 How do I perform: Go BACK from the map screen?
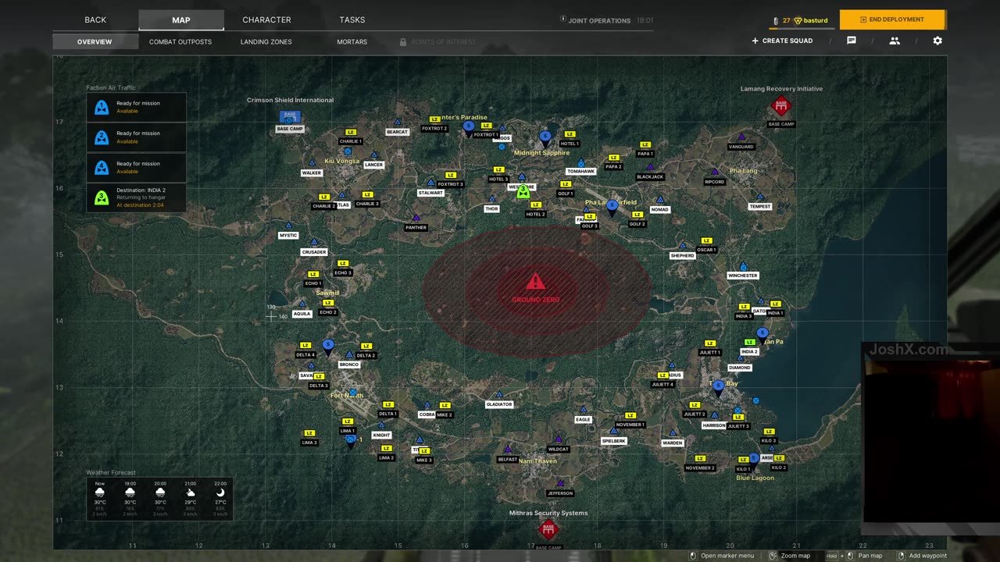(95, 20)
